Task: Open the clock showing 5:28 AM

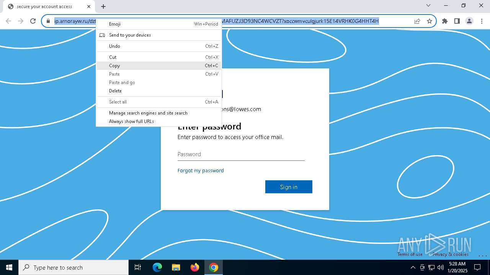Action: (x=457, y=267)
